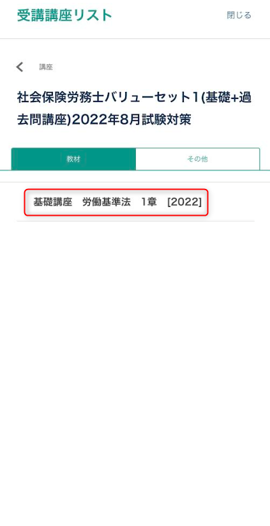Screen dimensions: 270x526
Task: Click the [2022] text of the lesson row
Action: point(184,202)
